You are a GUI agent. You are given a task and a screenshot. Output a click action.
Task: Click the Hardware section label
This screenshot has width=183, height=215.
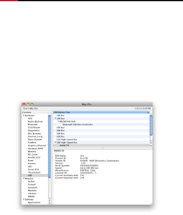tap(30, 116)
